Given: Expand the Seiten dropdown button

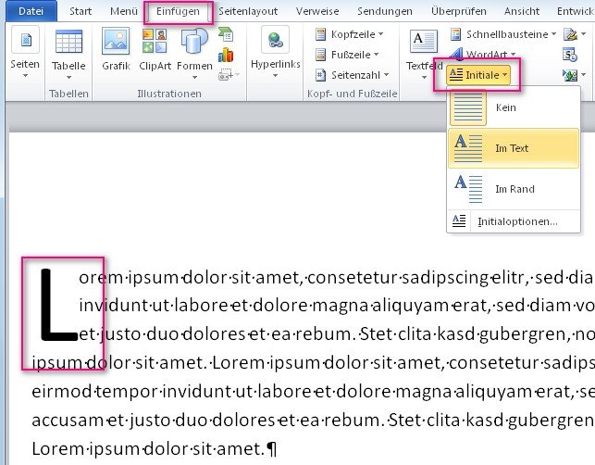Looking at the screenshot, I should point(25,53).
